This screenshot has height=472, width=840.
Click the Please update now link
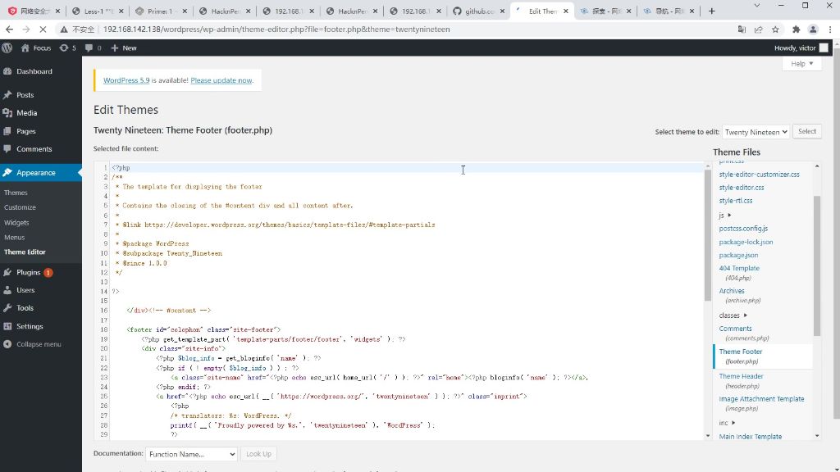pyautogui.click(x=221, y=80)
